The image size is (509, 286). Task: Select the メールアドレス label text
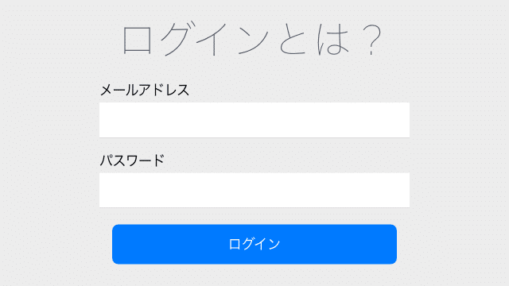click(145, 90)
